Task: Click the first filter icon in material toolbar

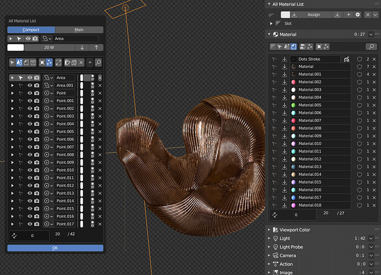Action: 273,46
